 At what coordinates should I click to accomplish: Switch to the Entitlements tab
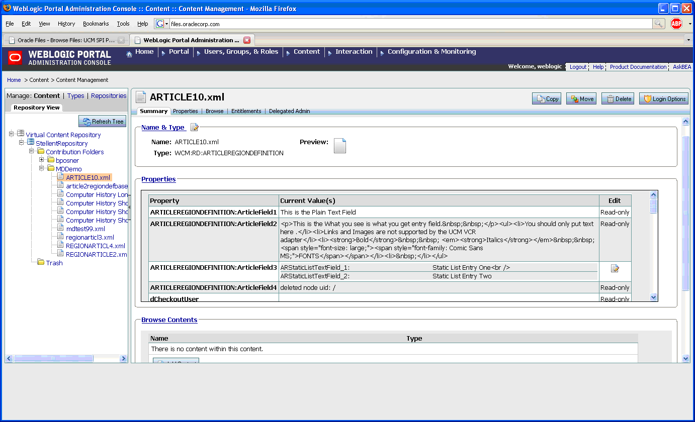click(x=246, y=111)
